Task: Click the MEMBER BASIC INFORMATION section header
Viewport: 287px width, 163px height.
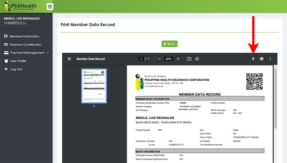Action: [x=200, y=99]
